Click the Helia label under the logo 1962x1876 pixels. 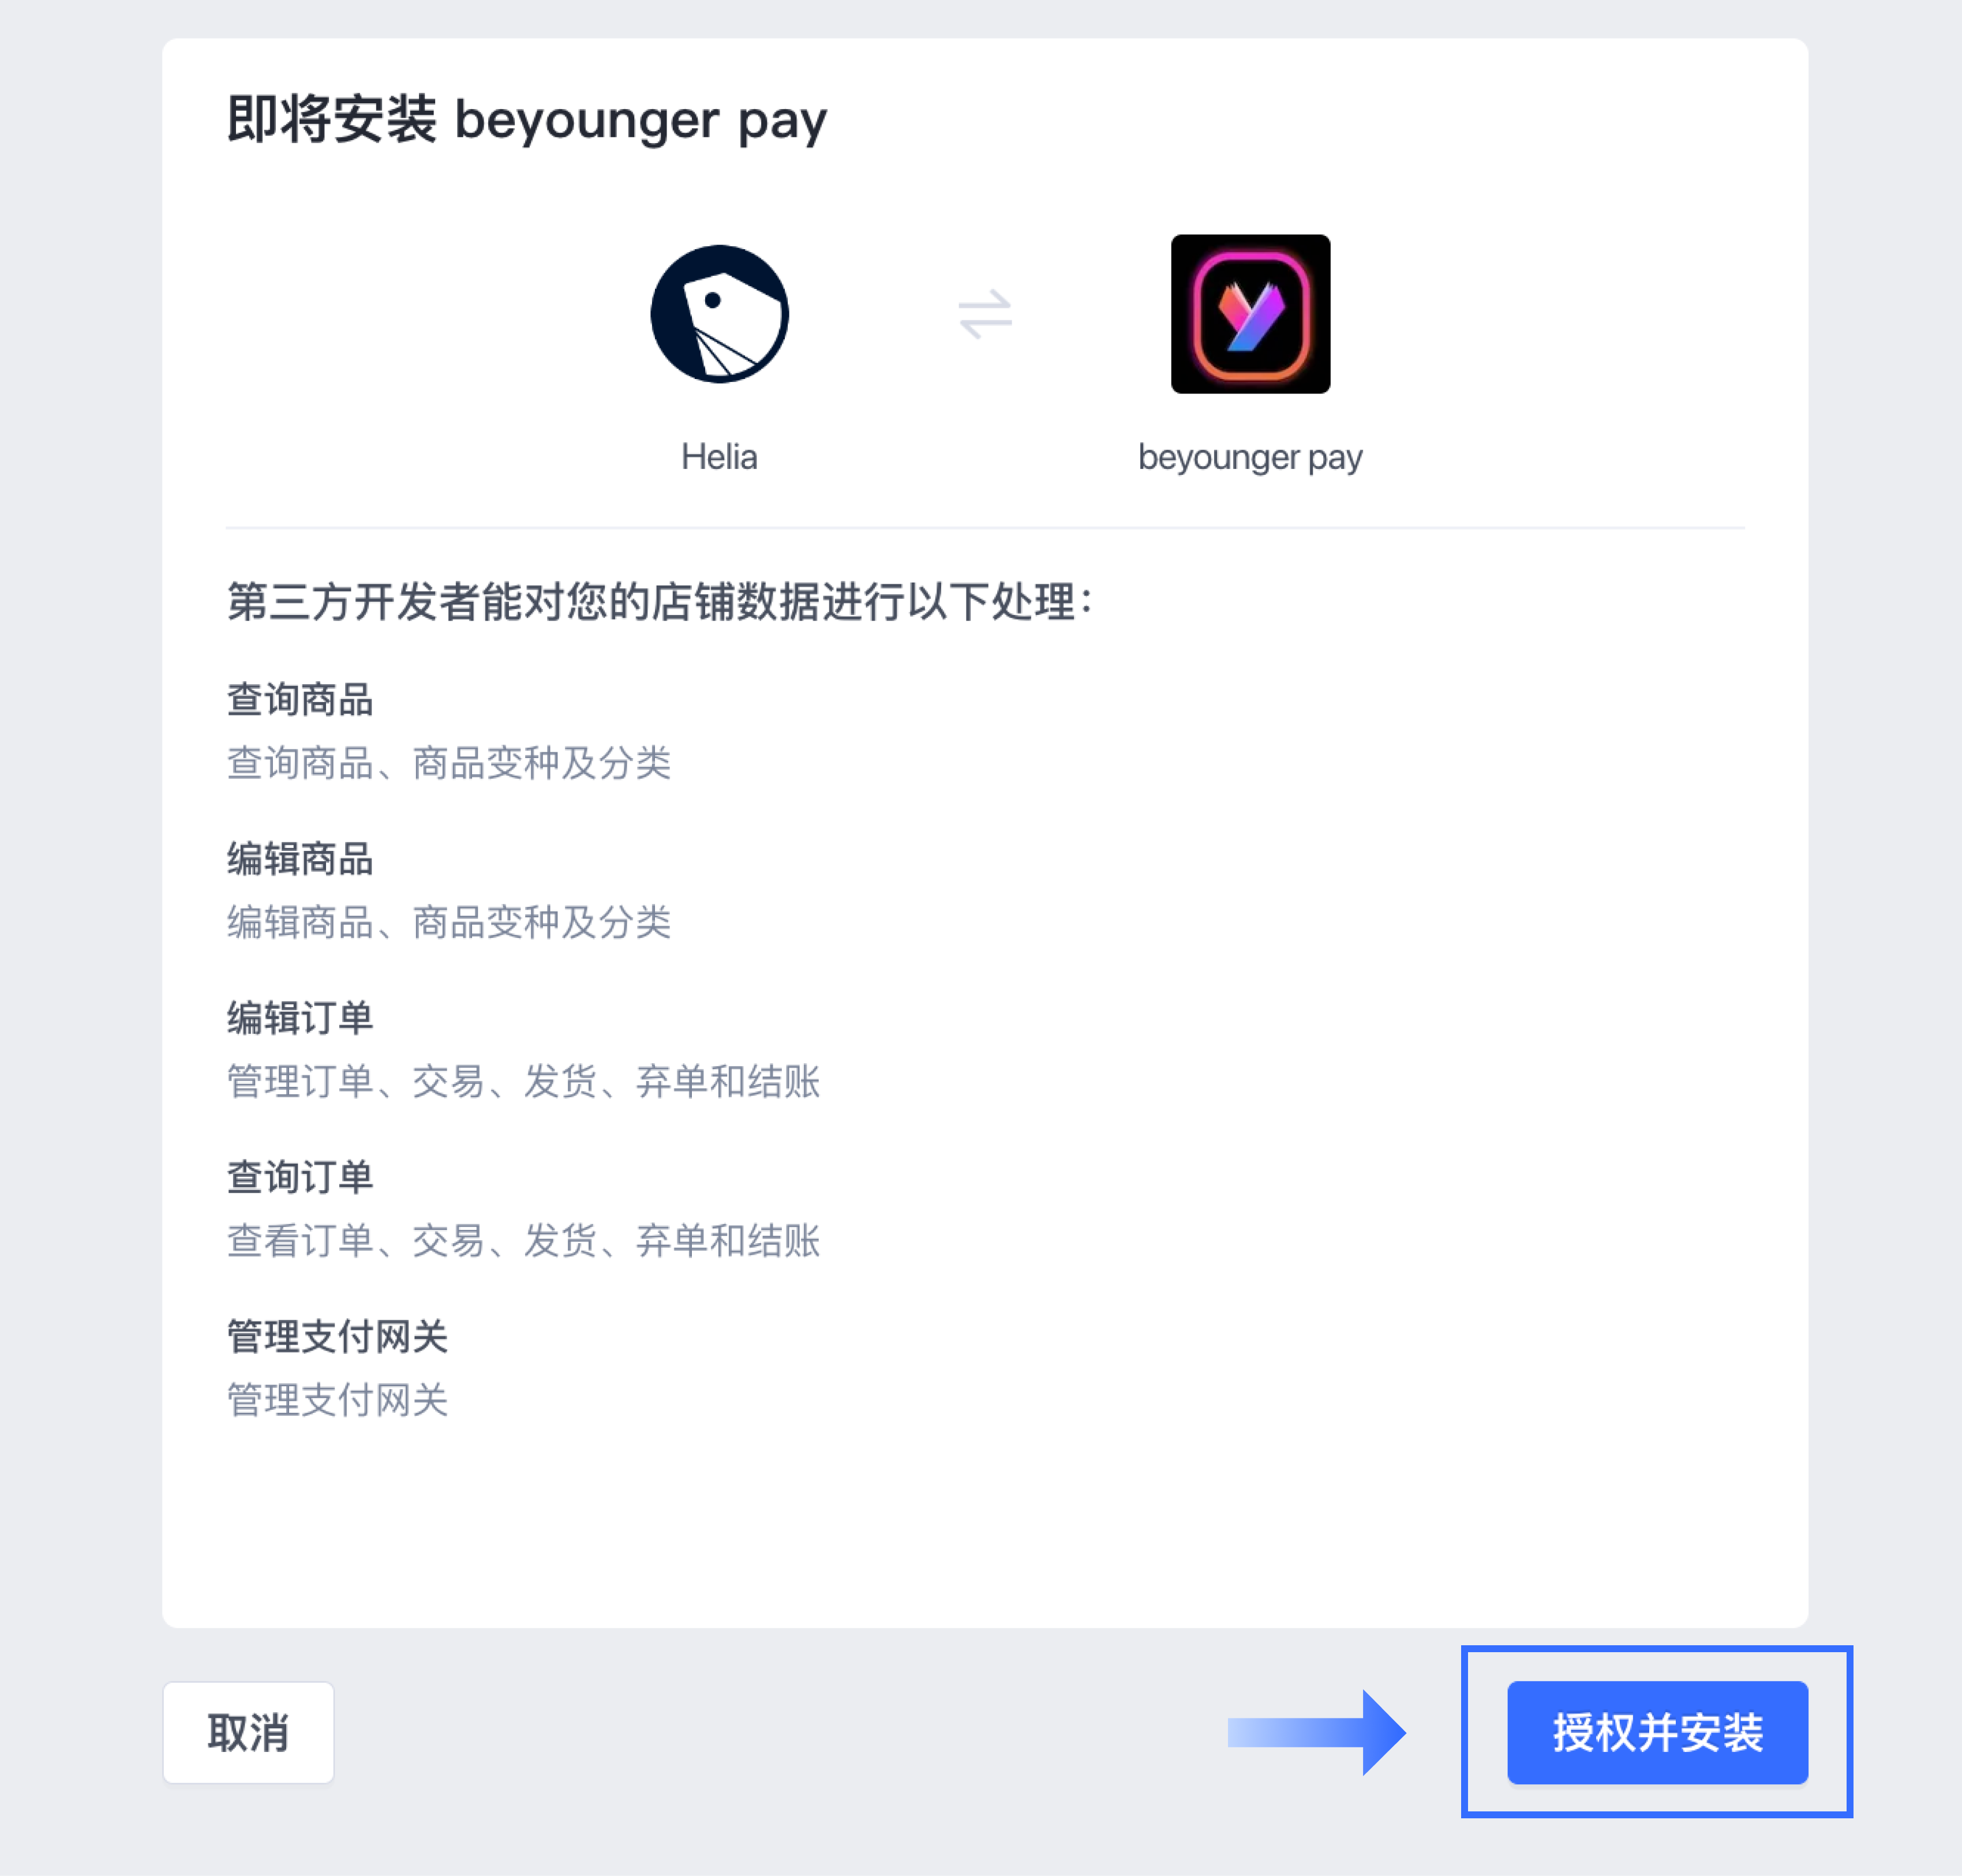click(720, 457)
